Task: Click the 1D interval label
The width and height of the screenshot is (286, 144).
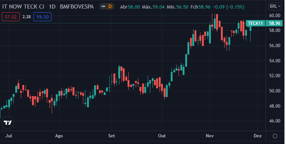Action: coord(52,7)
